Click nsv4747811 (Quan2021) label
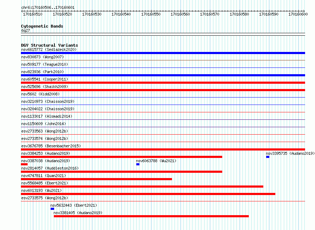 click(x=44, y=176)
